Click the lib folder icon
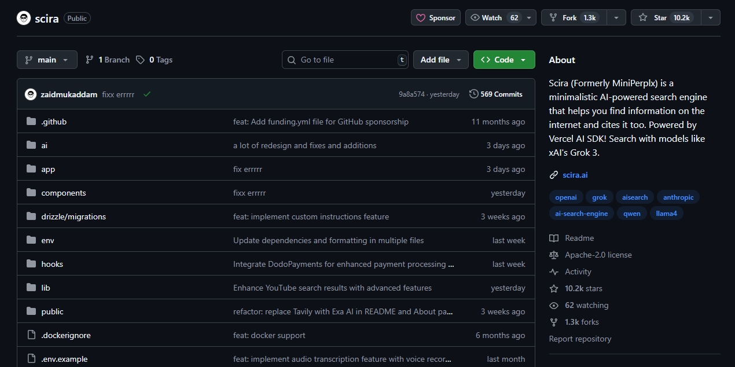Screen dimensions: 735x367 [x=31, y=288]
